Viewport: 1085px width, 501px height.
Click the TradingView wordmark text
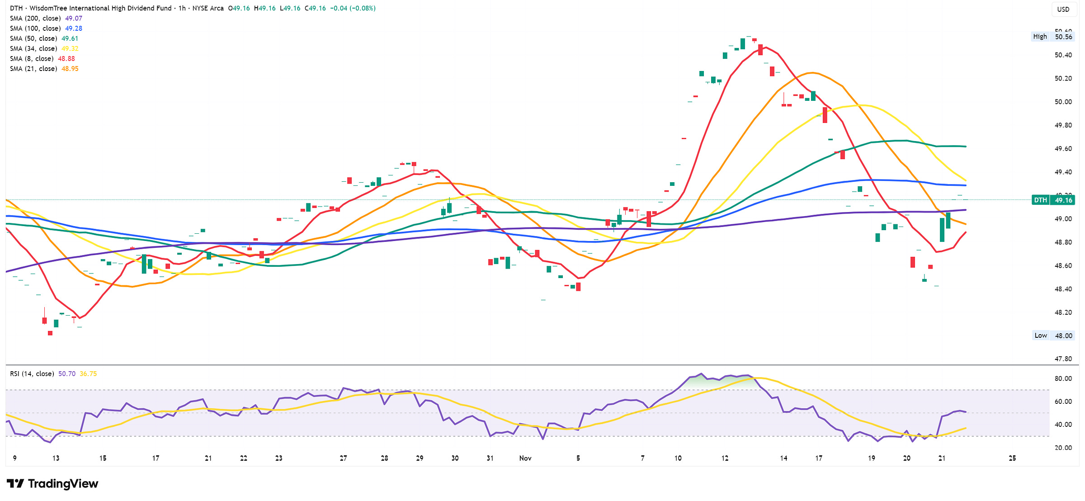(63, 484)
